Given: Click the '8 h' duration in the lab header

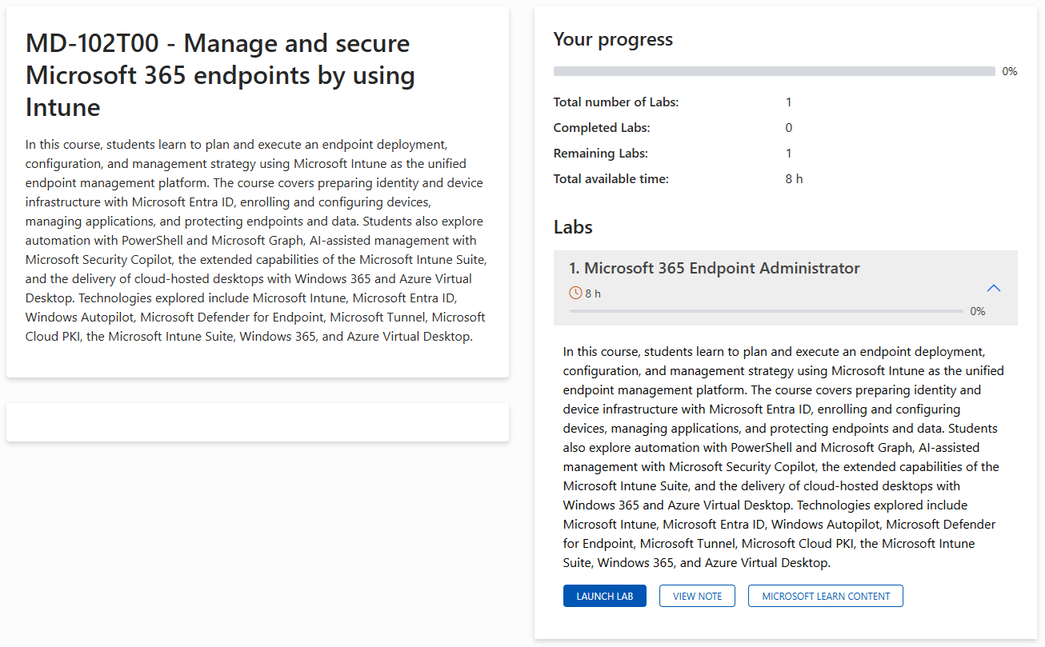Looking at the screenshot, I should coord(593,294).
